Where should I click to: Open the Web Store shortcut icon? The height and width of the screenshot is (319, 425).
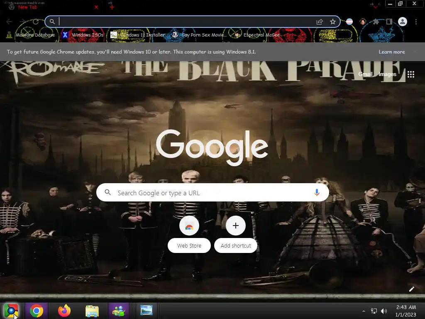tap(189, 226)
